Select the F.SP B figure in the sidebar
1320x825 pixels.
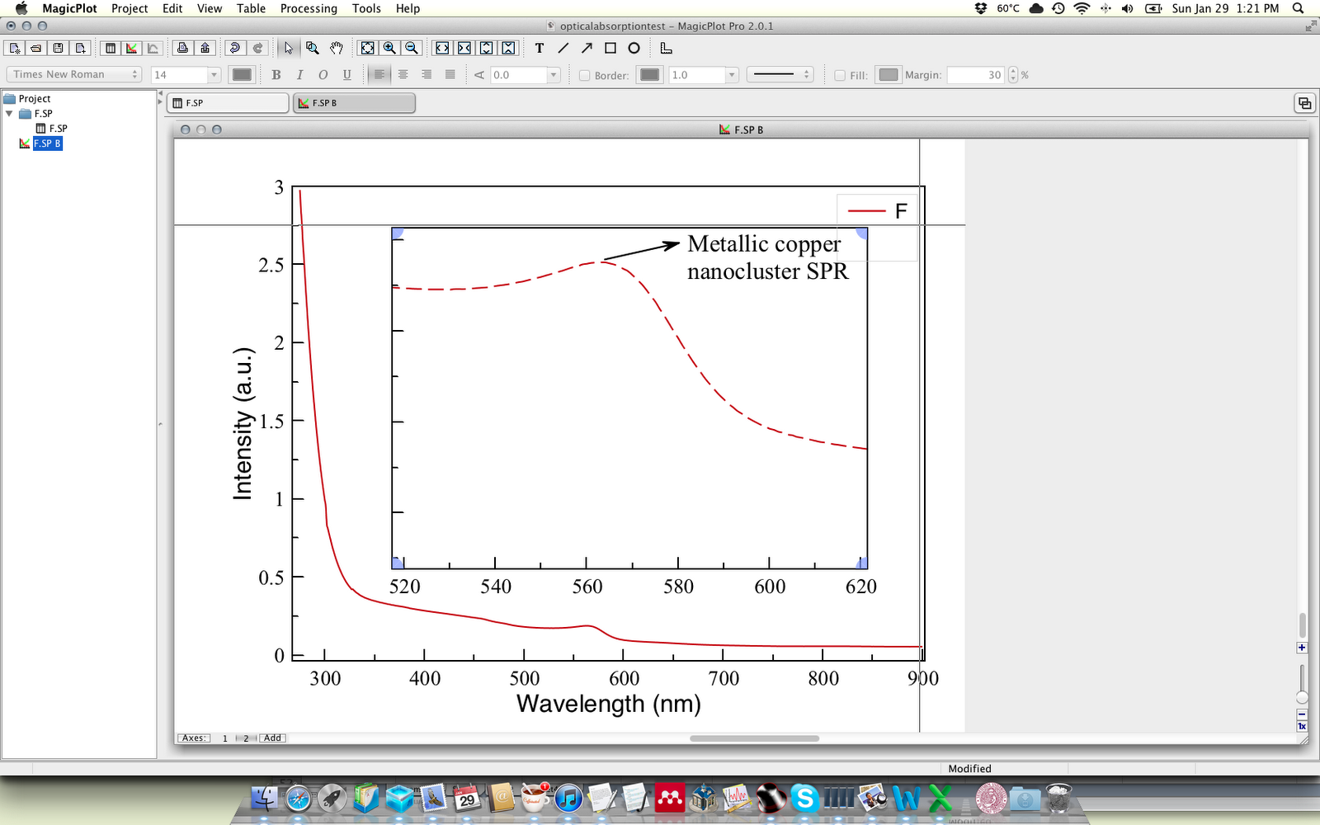coord(46,143)
